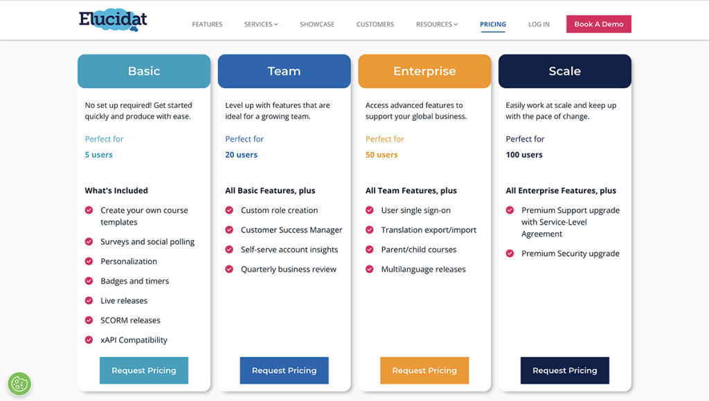The height and width of the screenshot is (401, 709).
Task: Click 'Parent/child courses' feature text
Action: [x=419, y=250]
